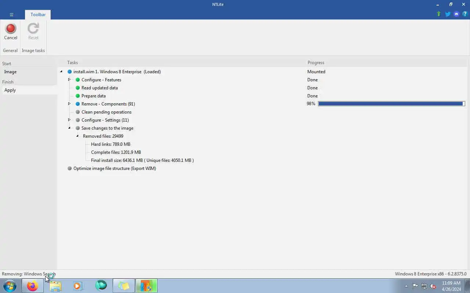Select the Toolbar tab
Image resolution: width=470 pixels, height=293 pixels.
pyautogui.click(x=38, y=15)
